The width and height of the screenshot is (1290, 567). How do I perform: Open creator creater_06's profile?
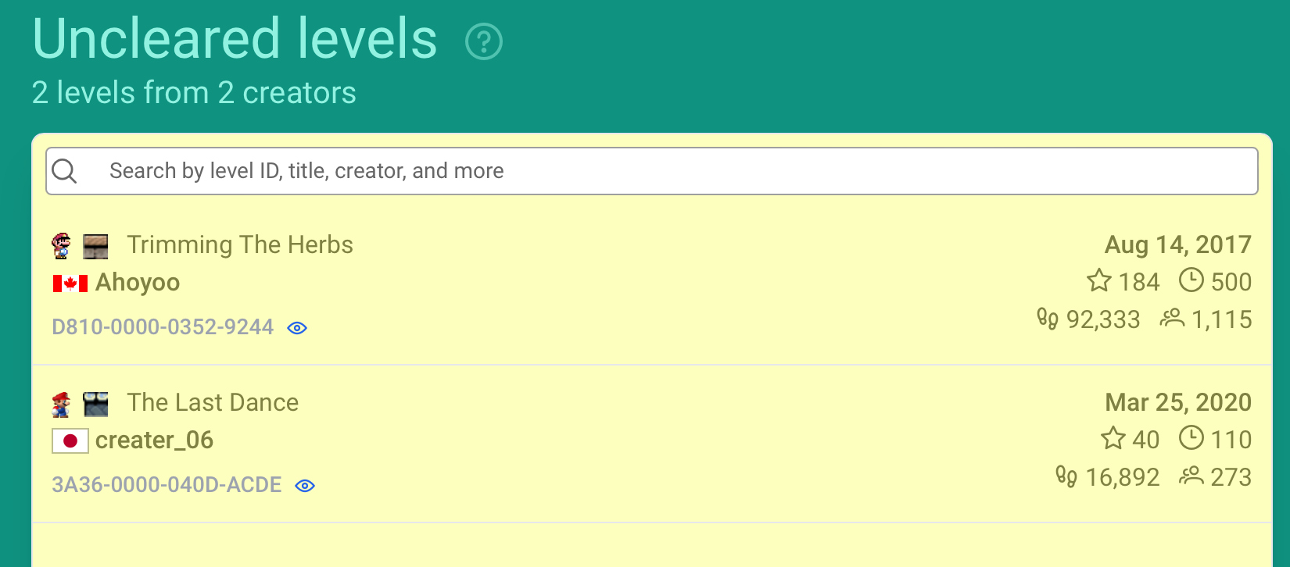pyautogui.click(x=154, y=440)
